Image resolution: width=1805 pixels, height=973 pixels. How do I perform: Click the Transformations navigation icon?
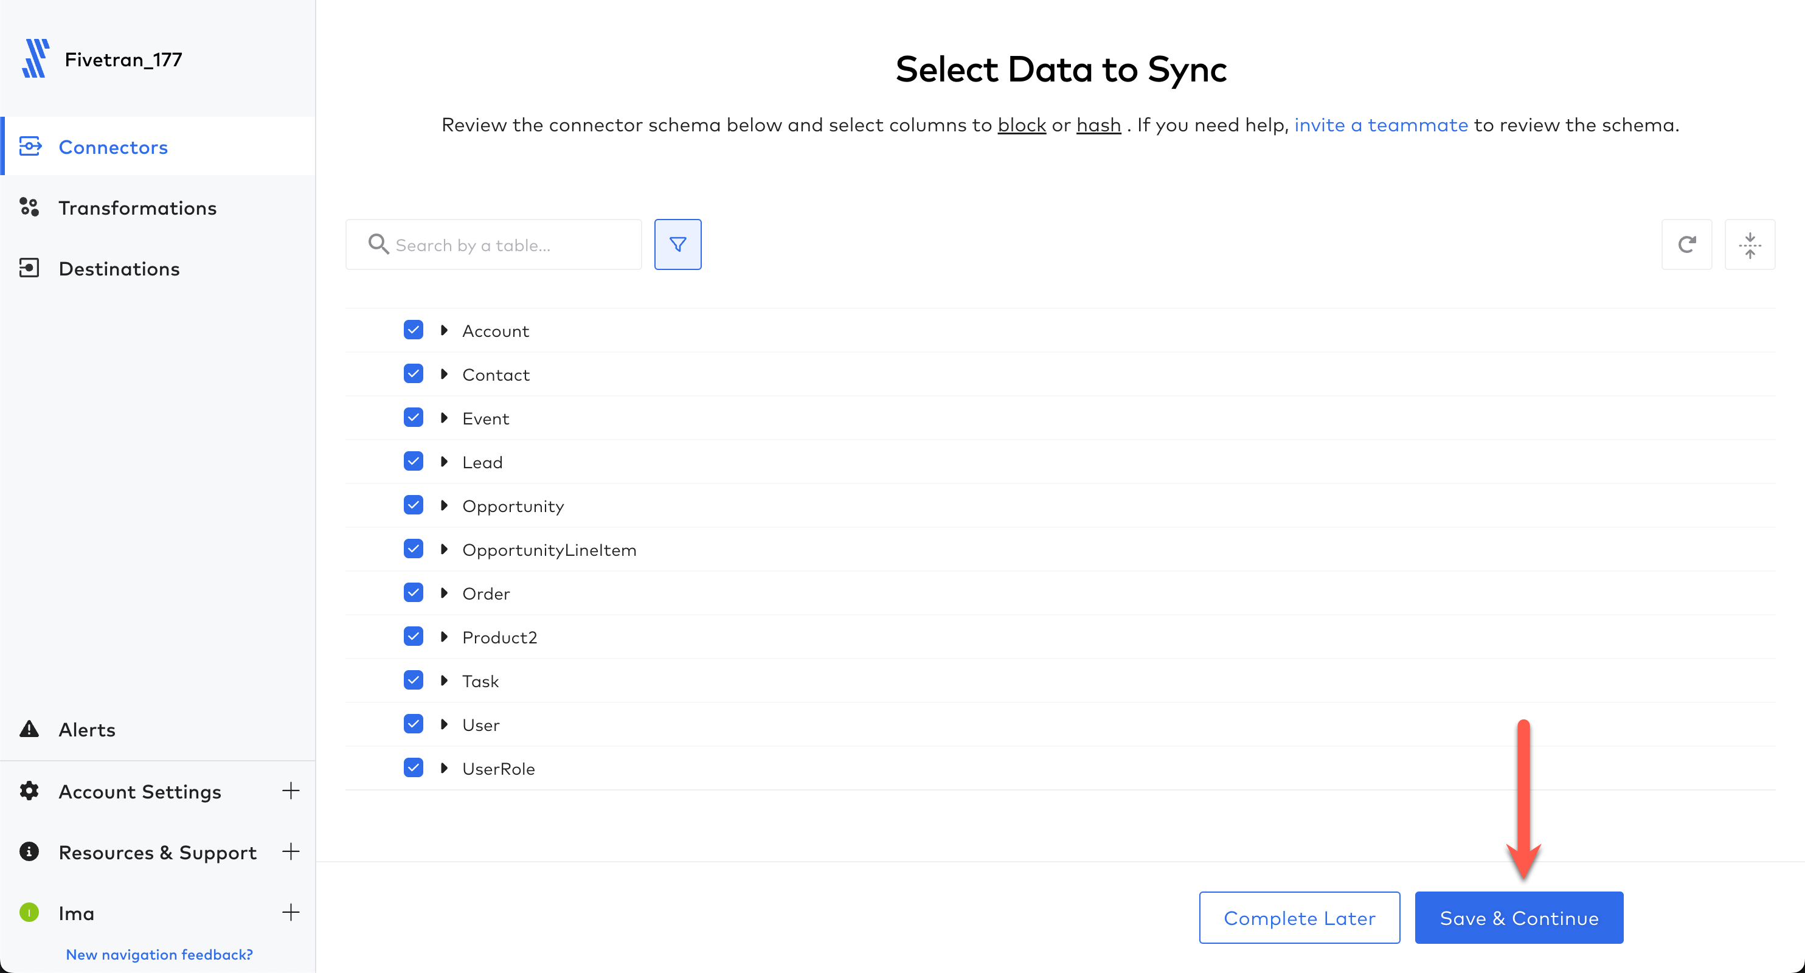29,206
